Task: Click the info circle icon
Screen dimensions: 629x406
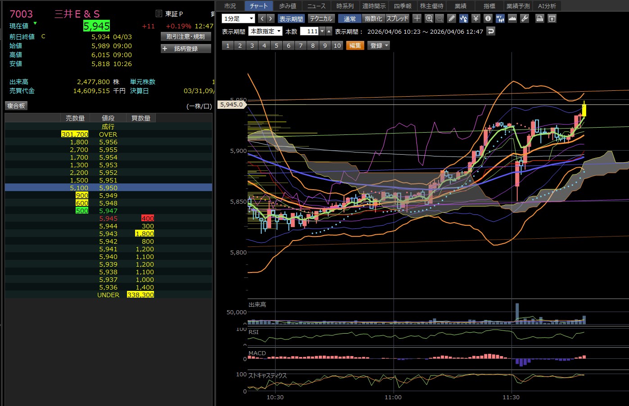Action: tap(488, 18)
